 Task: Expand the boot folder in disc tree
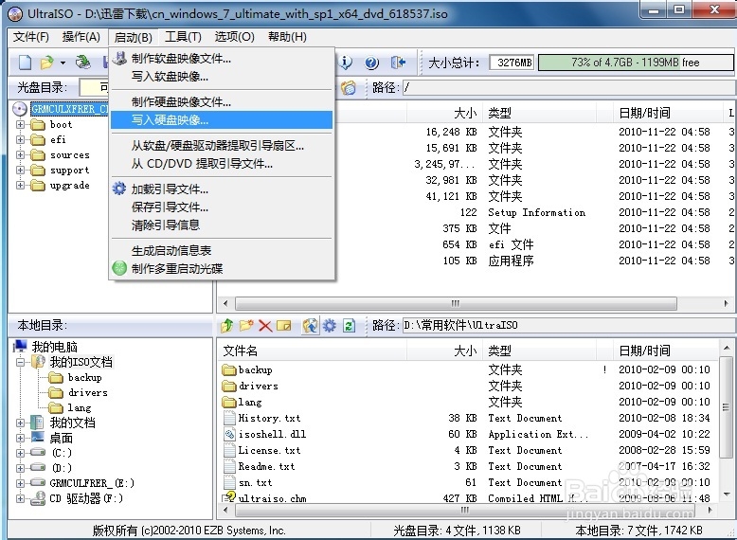tap(22, 124)
